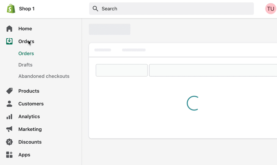Image resolution: width=277 pixels, height=165 pixels.
Task: Click the Analytics bar chart icon
Action: (9, 116)
